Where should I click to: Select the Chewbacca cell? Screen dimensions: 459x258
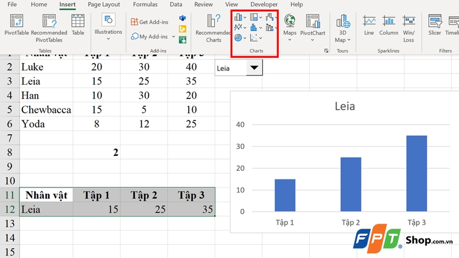pyautogui.click(x=46, y=110)
